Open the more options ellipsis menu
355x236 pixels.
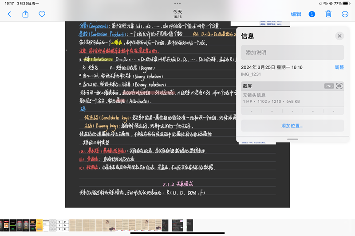[345, 14]
